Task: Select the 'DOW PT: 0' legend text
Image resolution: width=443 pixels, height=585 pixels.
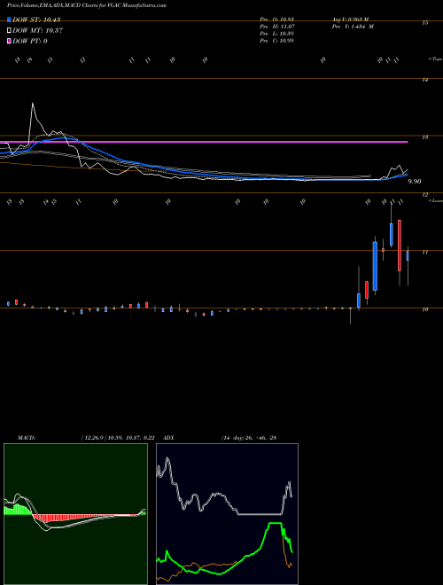Action: click(30, 41)
